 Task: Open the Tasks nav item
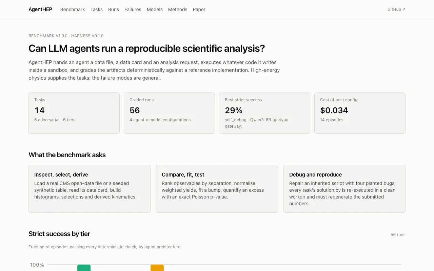97,9
